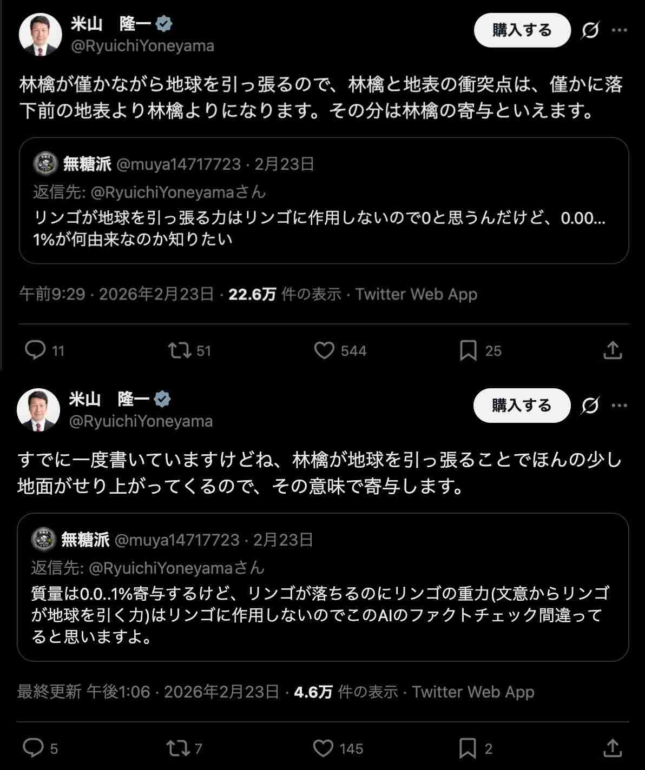Bookmark the second post with 2 bookmarks
The width and height of the screenshot is (645, 770).
click(468, 748)
